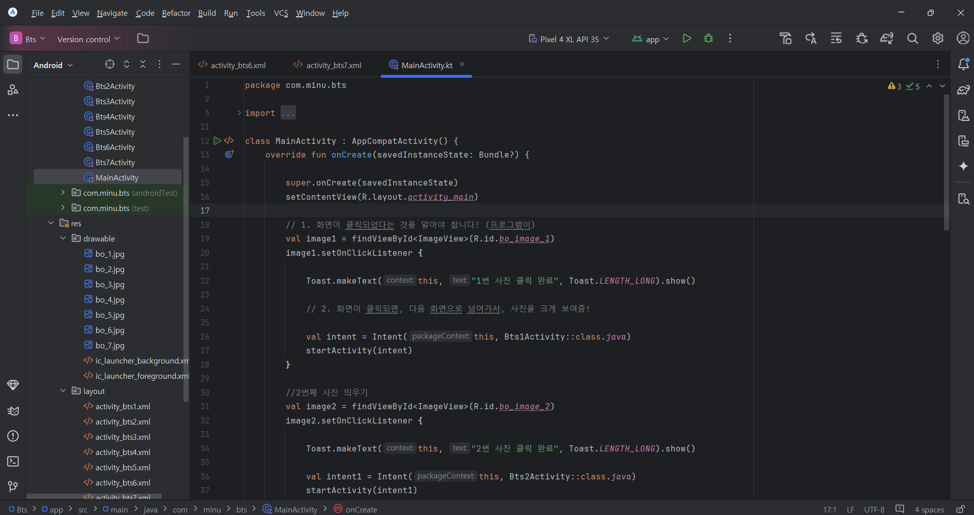Open editor tabs options menu
This screenshot has height=515, width=974.
click(x=938, y=65)
